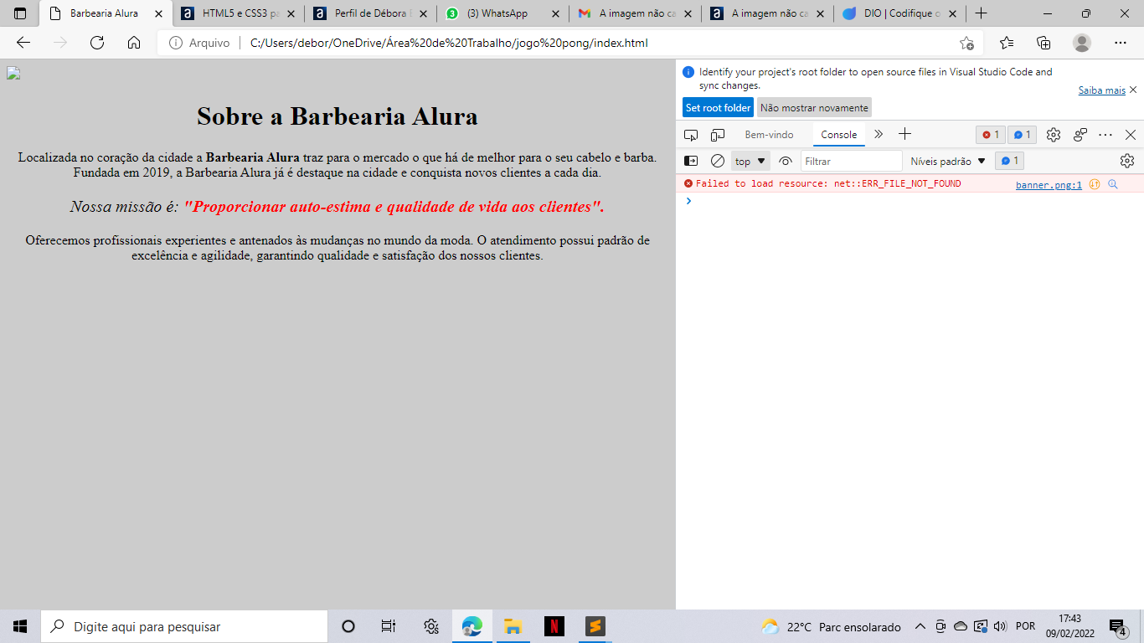Open the 'top' JavaScript context dropdown
This screenshot has height=643, width=1144.
click(750, 161)
